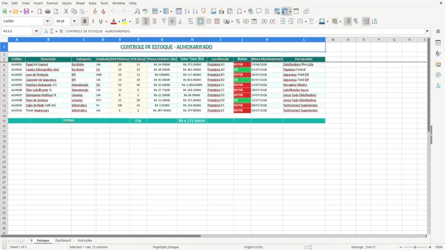This screenshot has width=445, height=250.
Task: Select column header M
Action: click(x=333, y=39)
